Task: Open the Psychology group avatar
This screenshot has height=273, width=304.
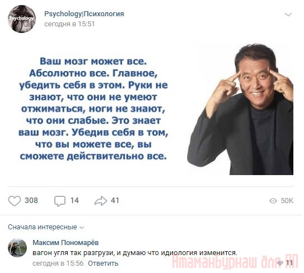Action: [22, 19]
